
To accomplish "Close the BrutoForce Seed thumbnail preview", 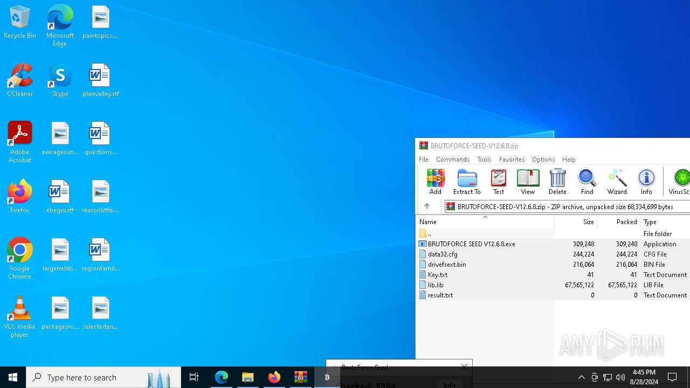I will click(464, 367).
